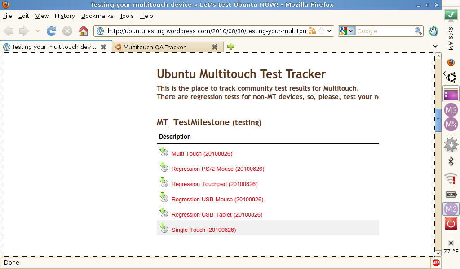Go forward with the Forward arrow
Screen dimensions: 460x269
24,31
